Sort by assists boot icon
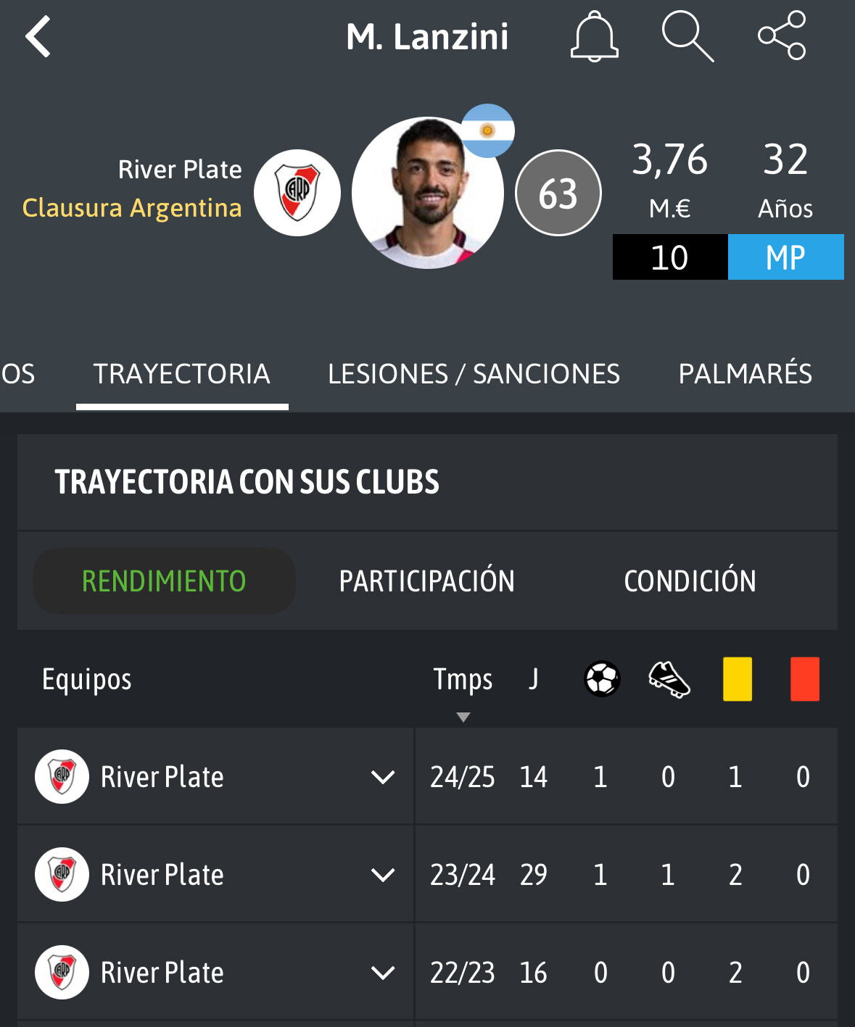855x1027 pixels. point(669,679)
